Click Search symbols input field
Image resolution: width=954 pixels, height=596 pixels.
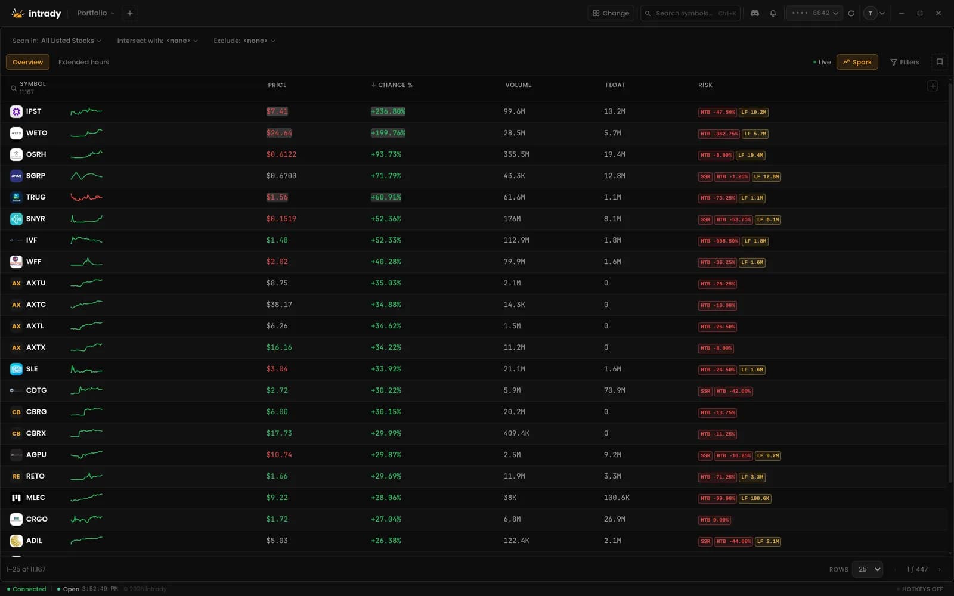tap(690, 13)
